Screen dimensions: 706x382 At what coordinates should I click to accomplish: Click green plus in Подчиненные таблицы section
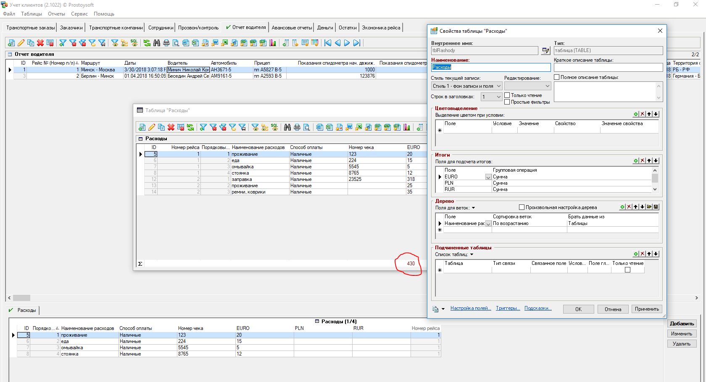coord(636,254)
